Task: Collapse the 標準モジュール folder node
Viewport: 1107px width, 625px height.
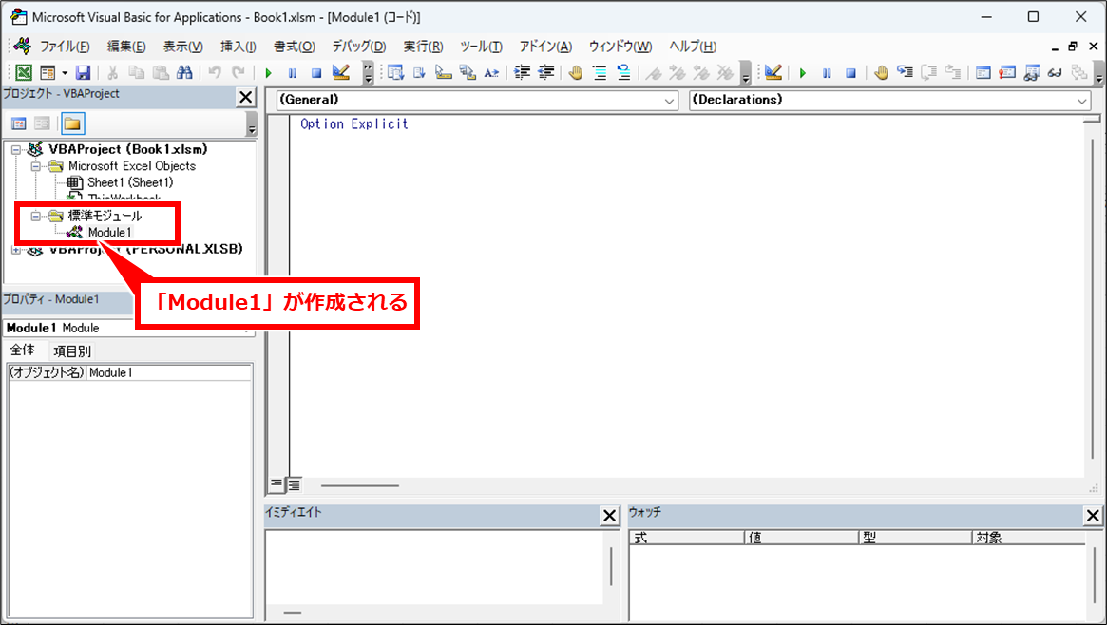Action: point(35,216)
